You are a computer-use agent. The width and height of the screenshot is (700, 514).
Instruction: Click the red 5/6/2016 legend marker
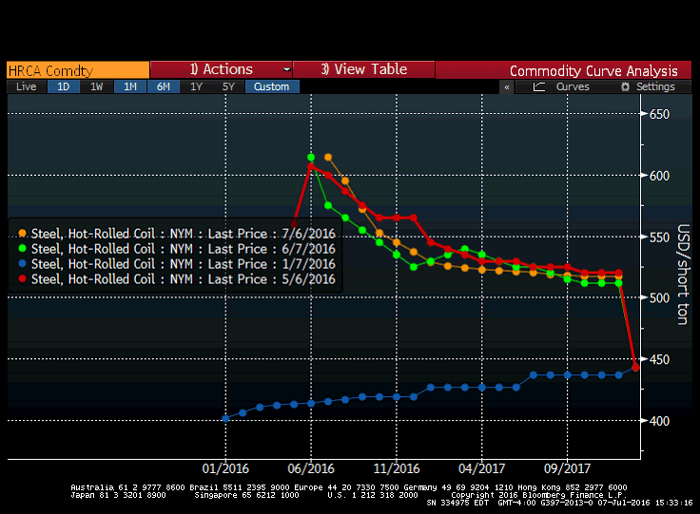pyautogui.click(x=23, y=279)
